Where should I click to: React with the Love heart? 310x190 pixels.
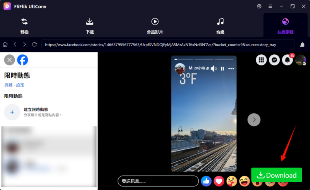pos(219,181)
